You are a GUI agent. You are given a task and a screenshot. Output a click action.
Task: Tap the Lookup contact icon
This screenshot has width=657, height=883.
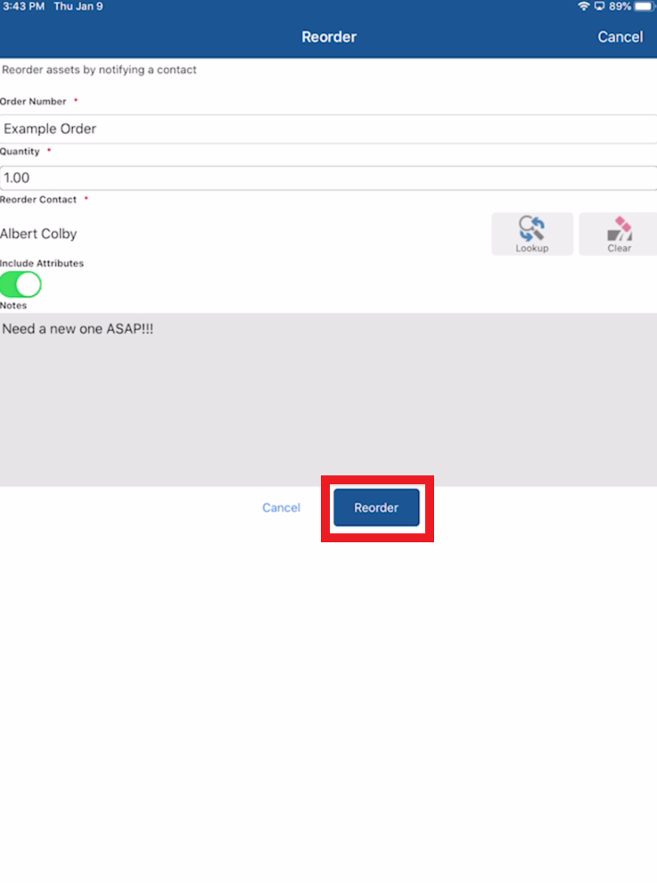(x=532, y=234)
